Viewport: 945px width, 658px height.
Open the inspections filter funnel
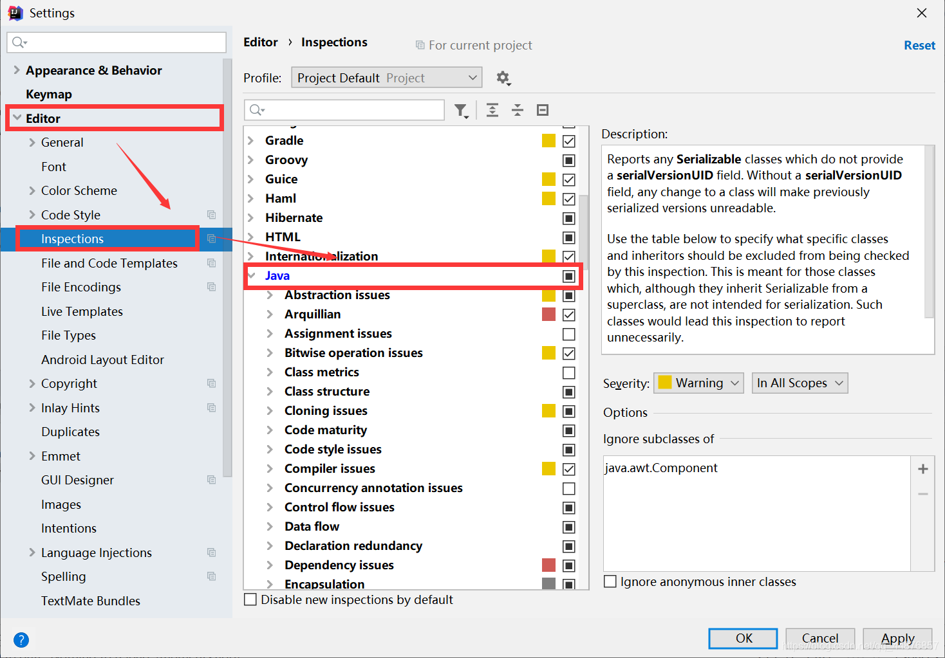pos(461,110)
